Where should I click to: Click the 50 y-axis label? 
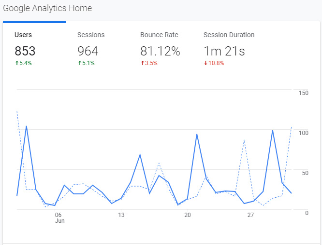point(305,173)
